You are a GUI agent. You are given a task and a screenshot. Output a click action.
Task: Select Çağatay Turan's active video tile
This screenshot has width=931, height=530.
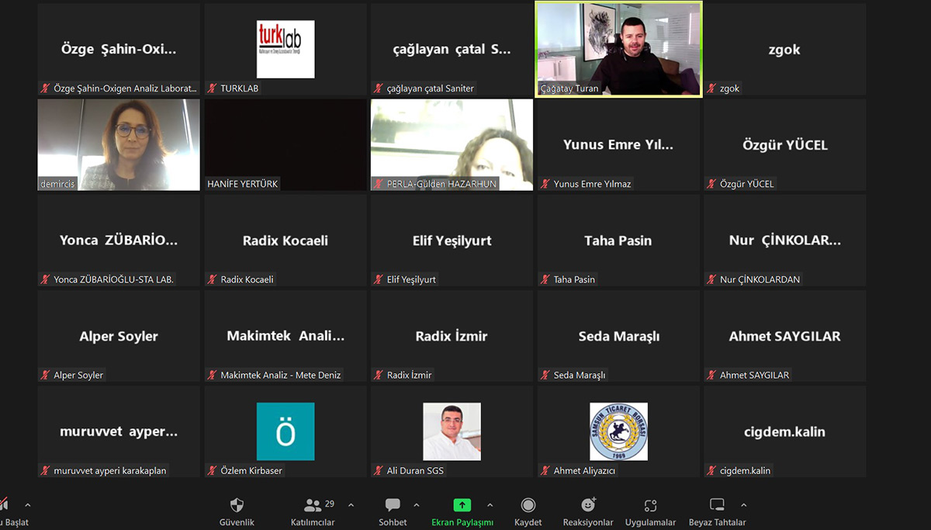tap(618, 49)
